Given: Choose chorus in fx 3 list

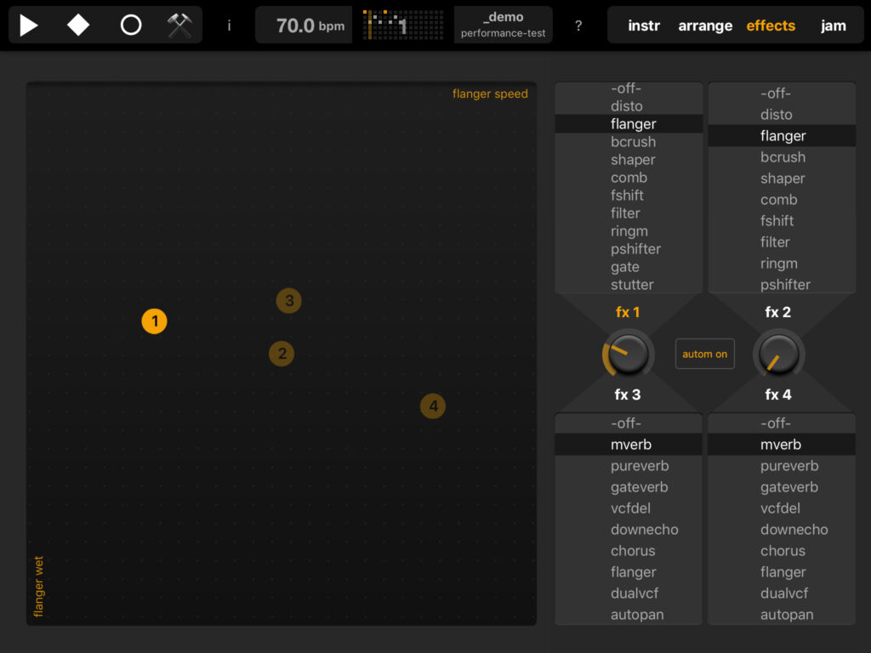Looking at the screenshot, I should [x=633, y=550].
